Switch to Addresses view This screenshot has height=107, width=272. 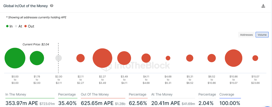(247, 35)
